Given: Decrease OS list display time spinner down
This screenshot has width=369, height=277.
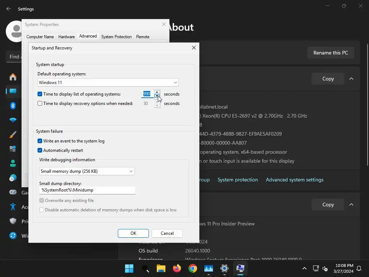Looking at the screenshot, I should coord(157,96).
